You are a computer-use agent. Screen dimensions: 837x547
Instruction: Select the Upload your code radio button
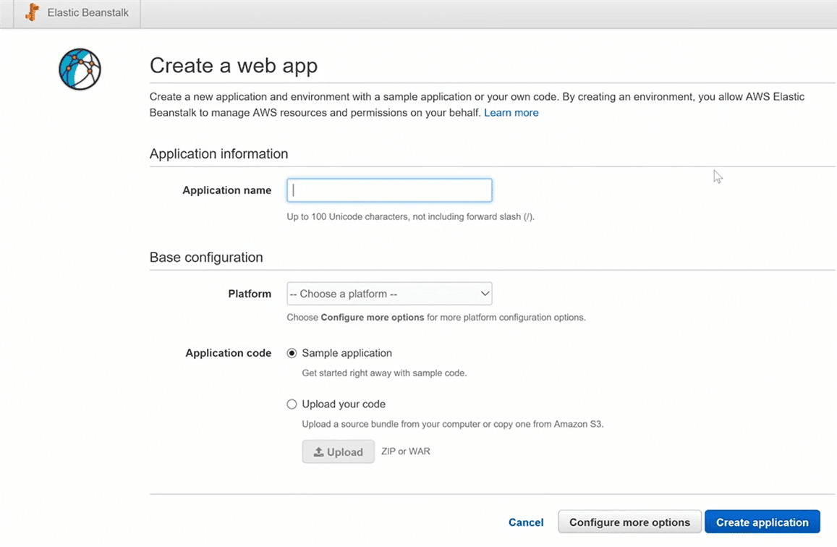click(292, 404)
